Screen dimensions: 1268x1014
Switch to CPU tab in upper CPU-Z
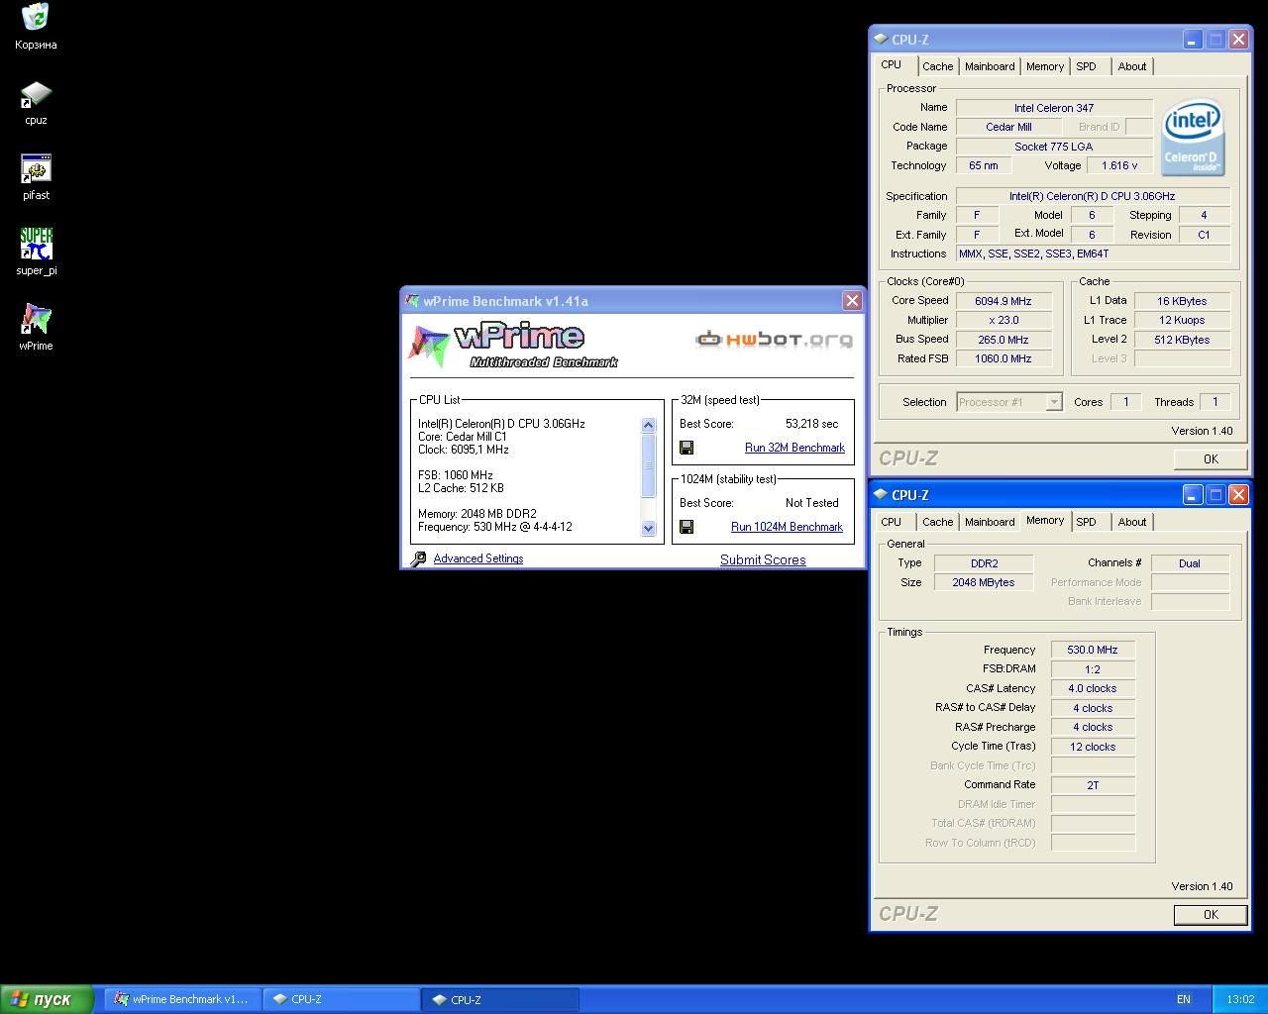[892, 65]
